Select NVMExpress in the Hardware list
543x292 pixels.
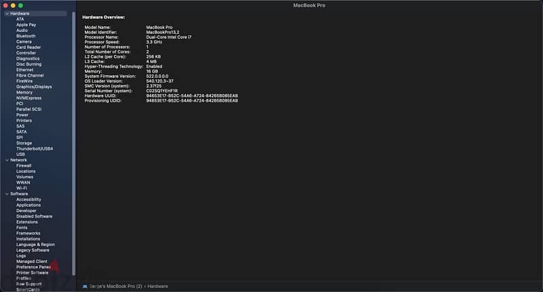[x=28, y=98]
